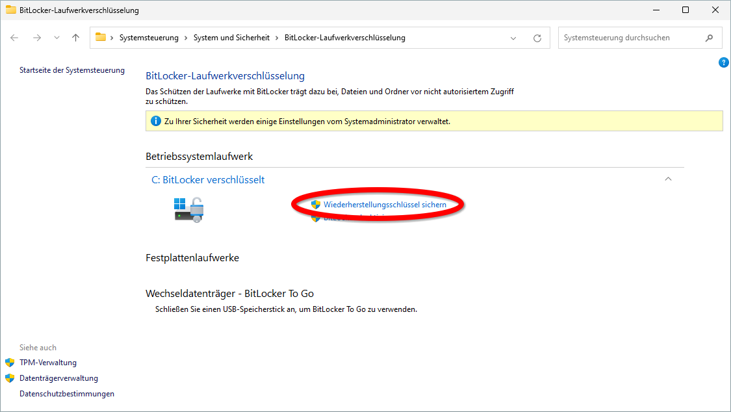The width and height of the screenshot is (731, 412).
Task: Go to Startseite der Systemsteuerung
Action: (x=71, y=70)
